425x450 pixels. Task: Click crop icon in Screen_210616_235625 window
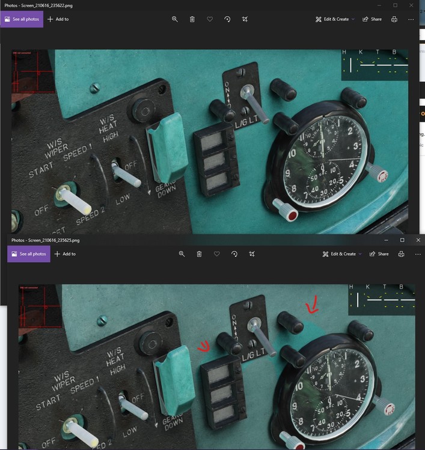click(252, 254)
